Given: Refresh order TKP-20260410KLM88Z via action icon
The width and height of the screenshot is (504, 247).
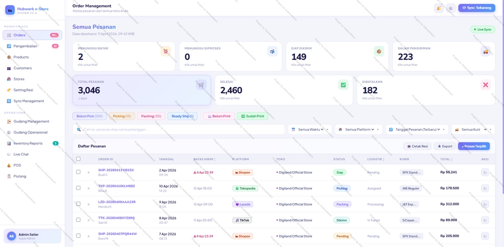Looking at the screenshot, I should tap(485, 188).
